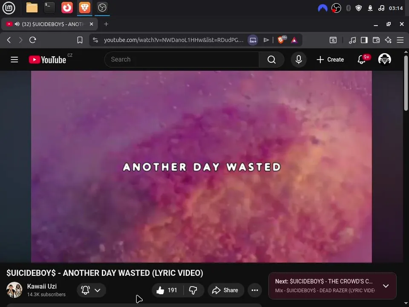Open the Kawaii Uzi channel avatar
Viewport: 409px width, 307px height.
click(x=14, y=290)
